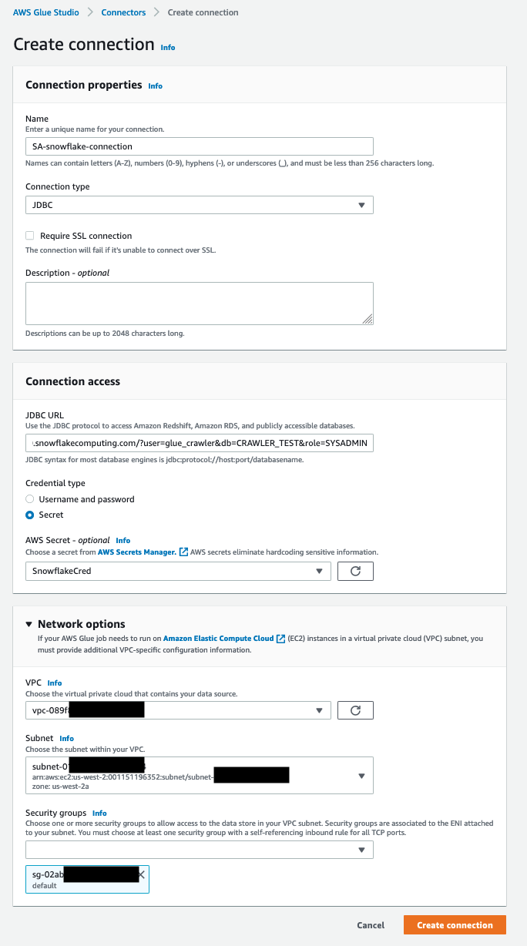Select the Secret credential type

(29, 515)
